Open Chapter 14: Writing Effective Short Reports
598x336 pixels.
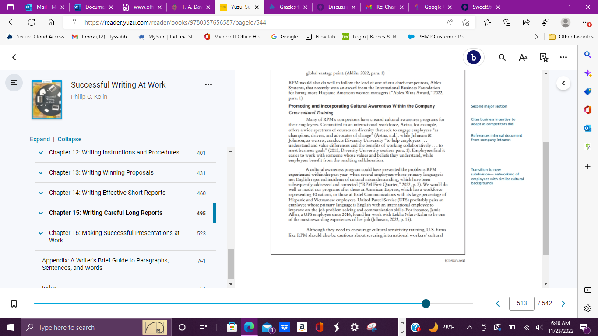[x=107, y=192]
